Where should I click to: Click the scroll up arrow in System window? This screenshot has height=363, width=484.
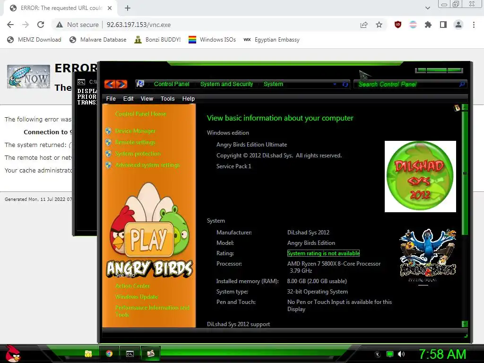pos(465,107)
